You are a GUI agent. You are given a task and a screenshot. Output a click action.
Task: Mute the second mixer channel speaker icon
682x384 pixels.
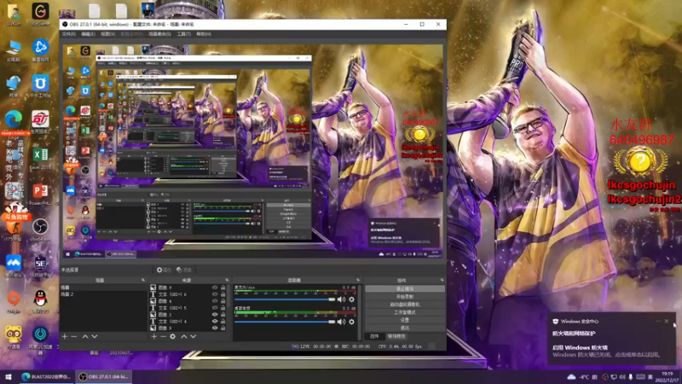coord(342,322)
